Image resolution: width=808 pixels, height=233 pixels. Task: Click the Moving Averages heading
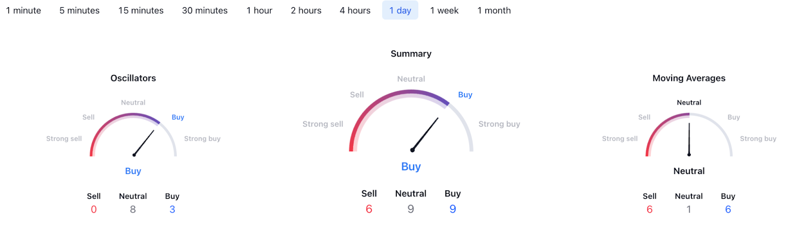tap(689, 78)
